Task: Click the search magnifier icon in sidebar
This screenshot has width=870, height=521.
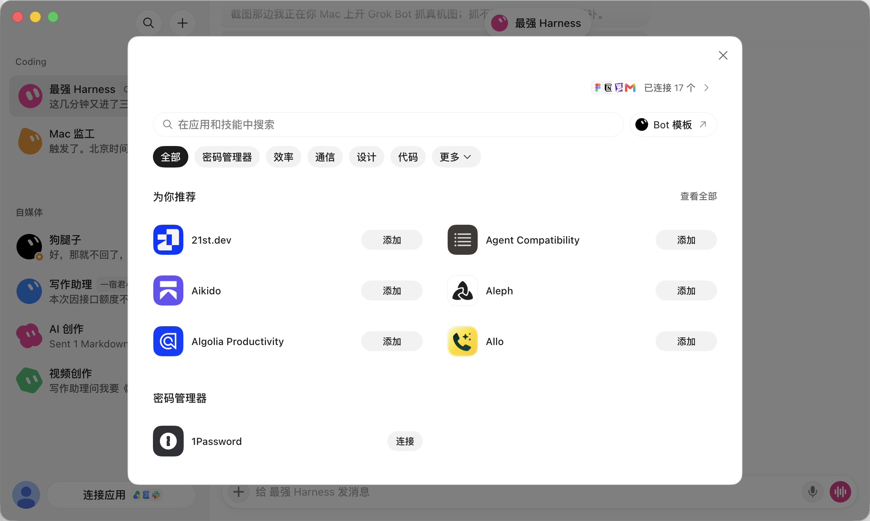Action: (x=148, y=23)
